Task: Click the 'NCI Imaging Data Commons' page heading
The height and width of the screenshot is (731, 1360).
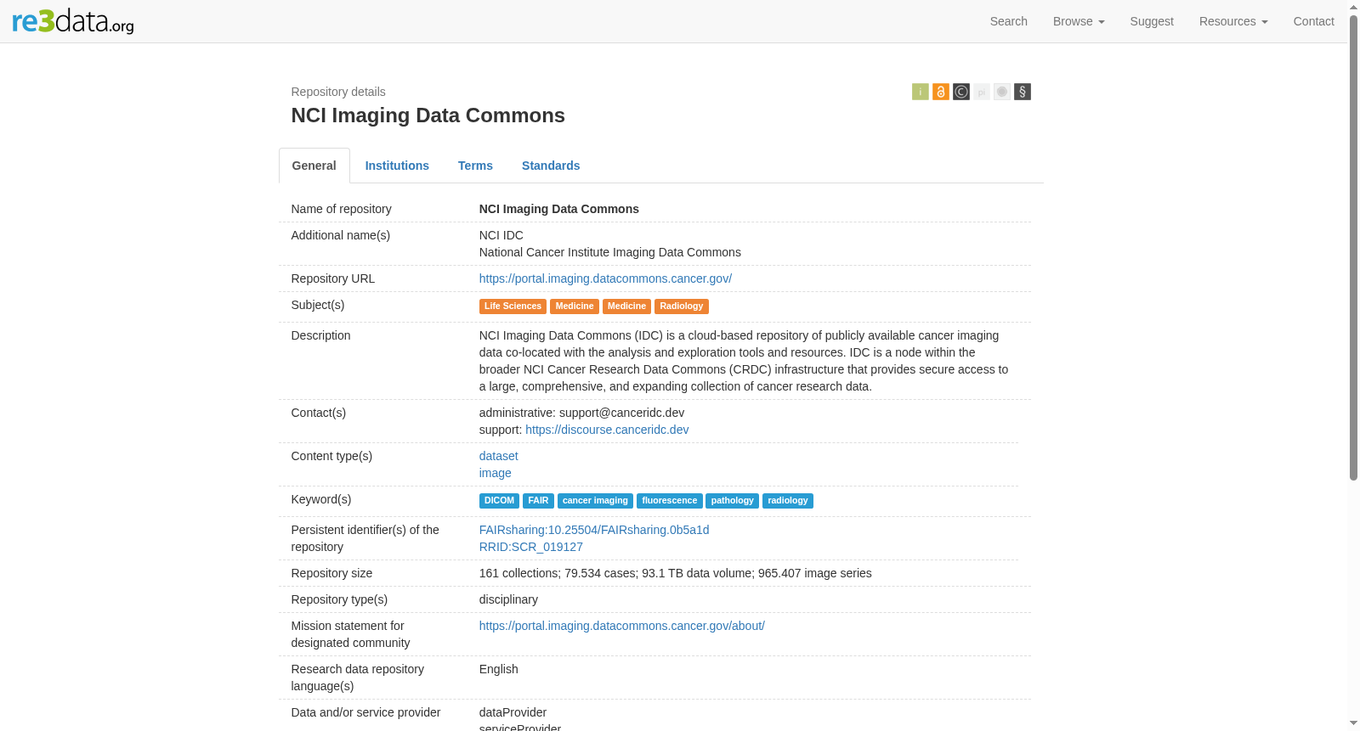Action: click(428, 115)
